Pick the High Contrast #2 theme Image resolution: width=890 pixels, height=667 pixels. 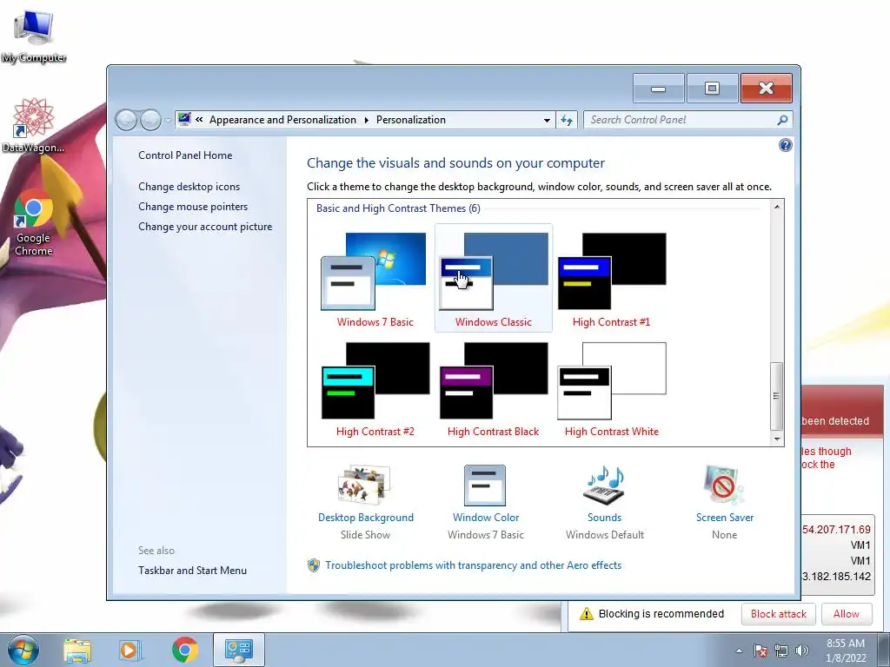coord(375,388)
